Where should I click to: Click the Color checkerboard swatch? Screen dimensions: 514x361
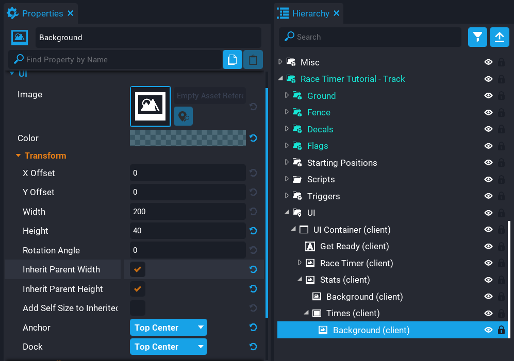188,138
